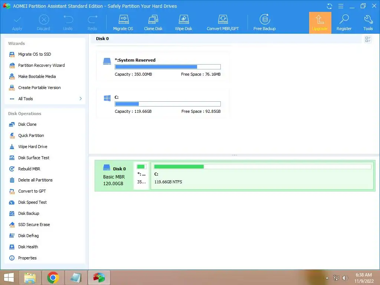Click the Apply checkmark button
Screen dimensions: 380x285
[x=17, y=23]
